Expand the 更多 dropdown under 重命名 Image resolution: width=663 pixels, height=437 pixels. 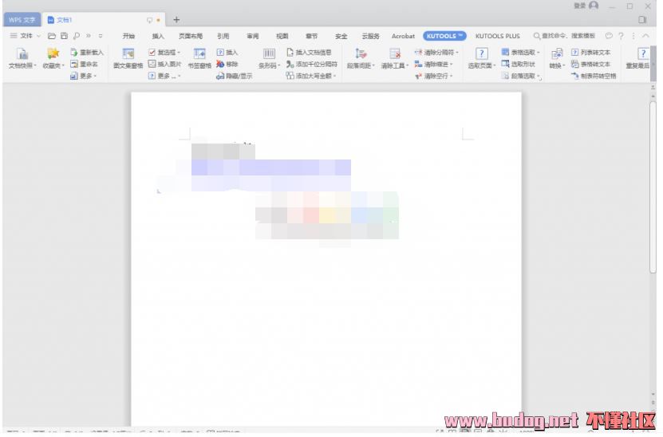[84, 76]
